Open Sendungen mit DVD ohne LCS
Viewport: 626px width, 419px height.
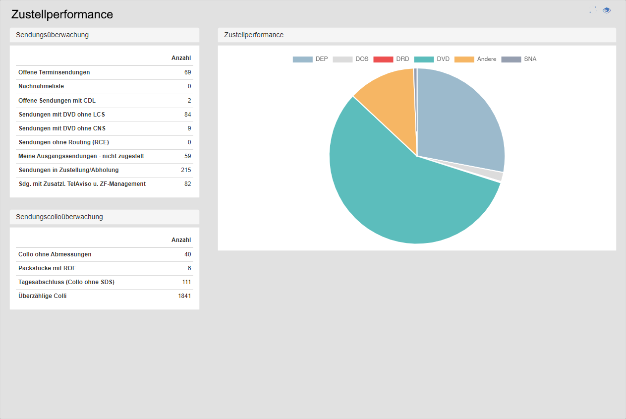[x=61, y=115]
